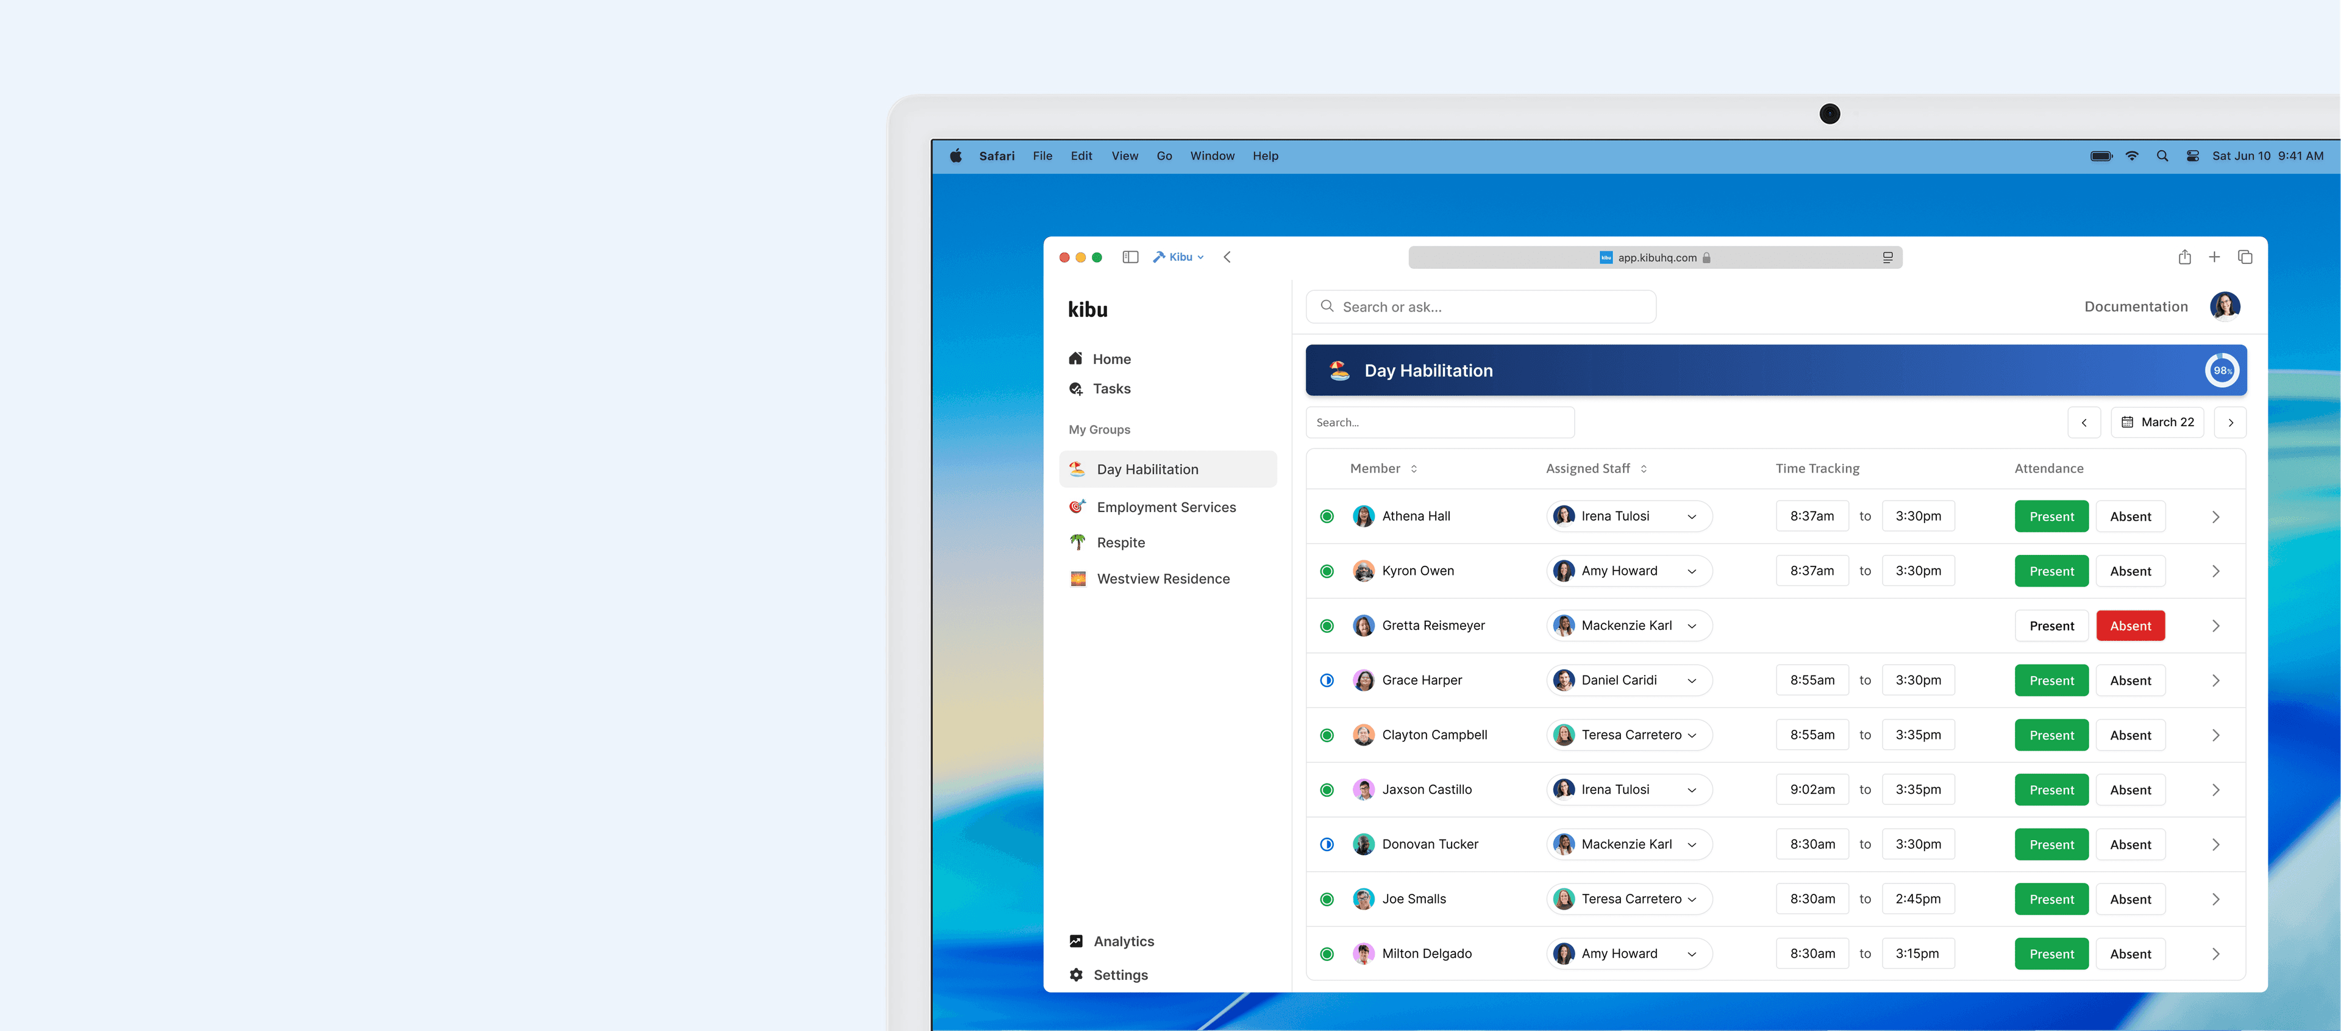Click the member Search field
Image resolution: width=2341 pixels, height=1031 pixels.
click(1439, 422)
